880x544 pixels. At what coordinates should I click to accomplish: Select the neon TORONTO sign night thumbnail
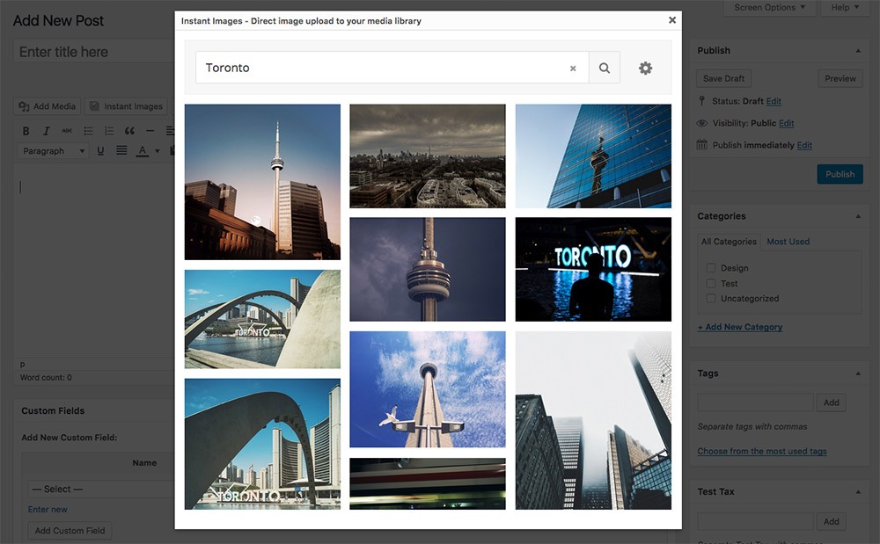click(x=593, y=270)
